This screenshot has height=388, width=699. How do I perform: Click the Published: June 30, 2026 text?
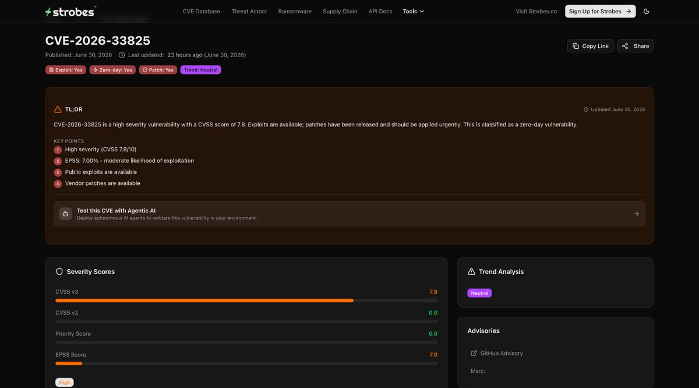pyautogui.click(x=79, y=55)
